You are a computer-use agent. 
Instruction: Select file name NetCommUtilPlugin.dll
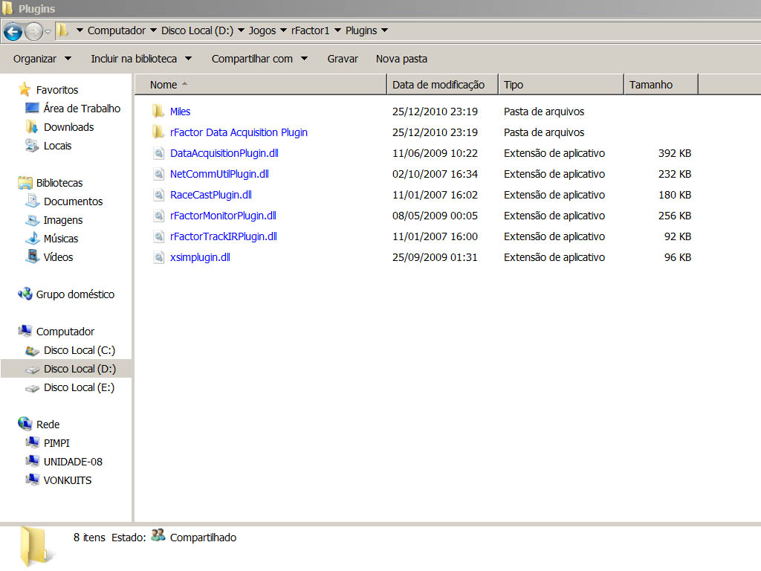(x=219, y=174)
